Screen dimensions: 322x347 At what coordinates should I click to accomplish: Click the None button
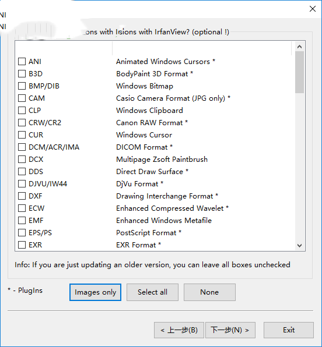click(209, 292)
